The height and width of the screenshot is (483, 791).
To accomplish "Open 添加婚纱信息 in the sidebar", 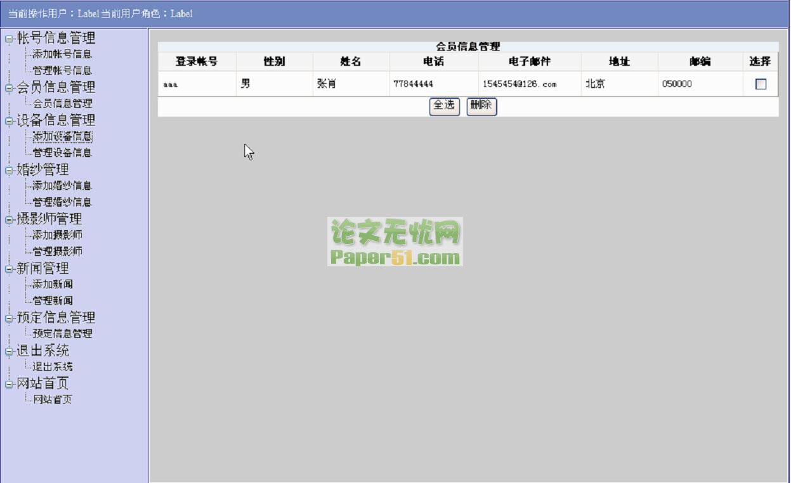I will (x=62, y=186).
